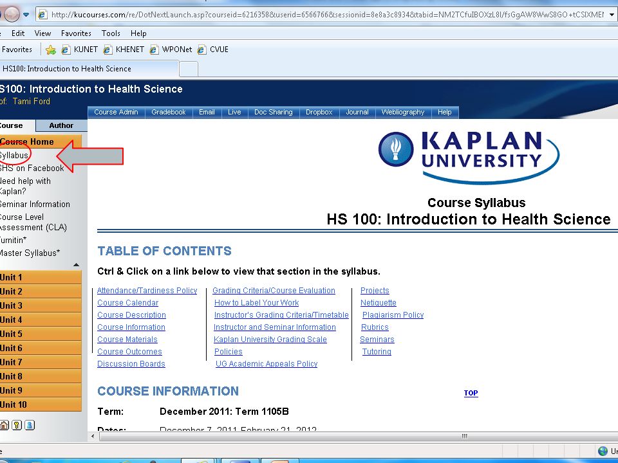Follow the Rubrics link
This screenshot has width=618, height=463.
click(x=375, y=327)
